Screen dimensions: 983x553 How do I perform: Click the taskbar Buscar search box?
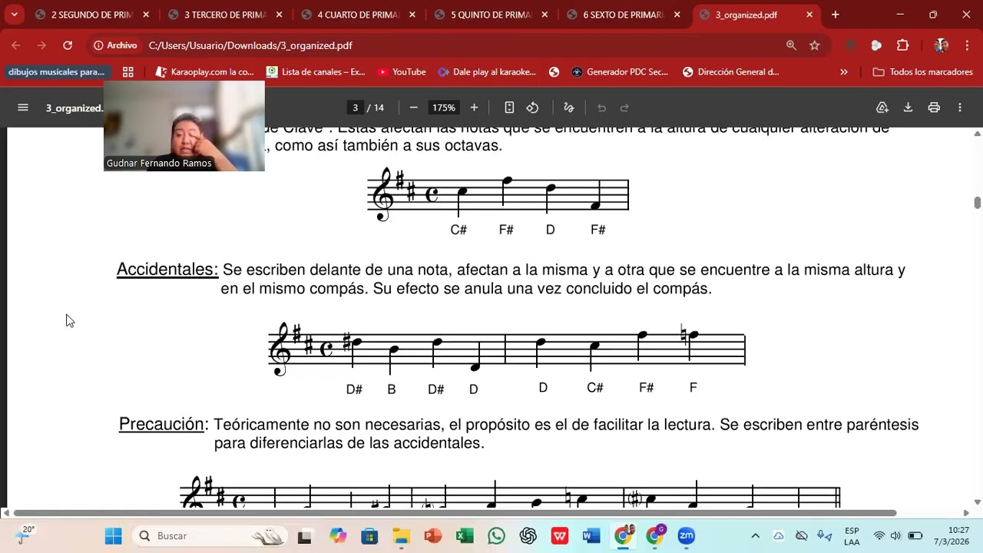209,535
